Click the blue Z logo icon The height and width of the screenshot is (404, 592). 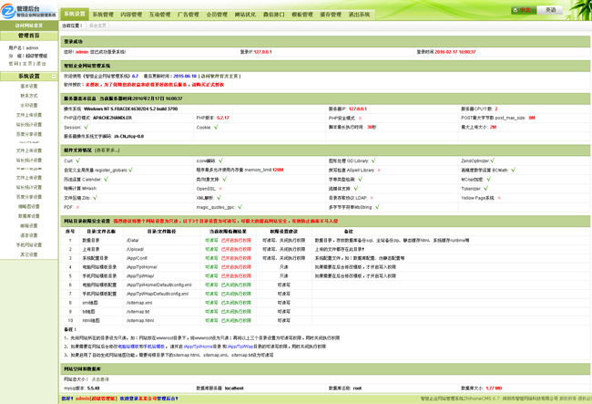8,11
